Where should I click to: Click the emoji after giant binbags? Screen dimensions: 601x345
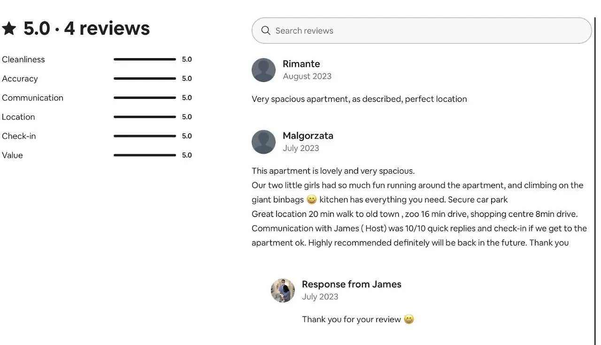pyautogui.click(x=312, y=200)
